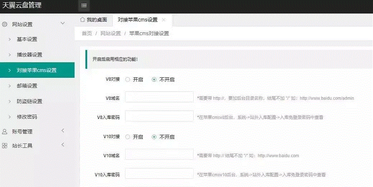Viewport: 373px width, 187px height.
Task: Select 开启 for V8对接
Action: pyautogui.click(x=128, y=80)
